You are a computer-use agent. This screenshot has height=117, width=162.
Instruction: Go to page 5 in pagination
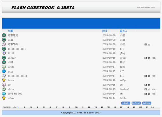(x=44, y=107)
